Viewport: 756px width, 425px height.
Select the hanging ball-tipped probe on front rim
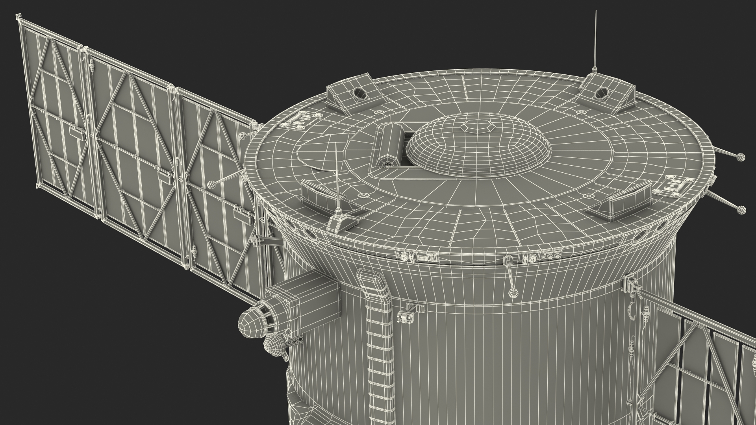tap(513, 292)
